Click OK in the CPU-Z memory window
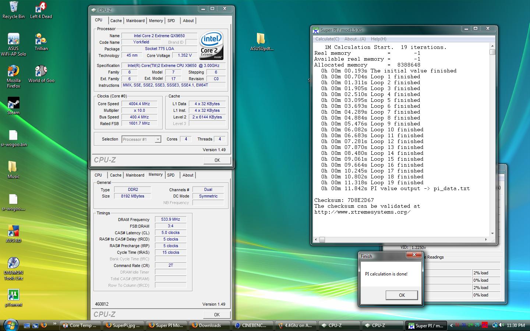The image size is (530, 331). [x=217, y=315]
